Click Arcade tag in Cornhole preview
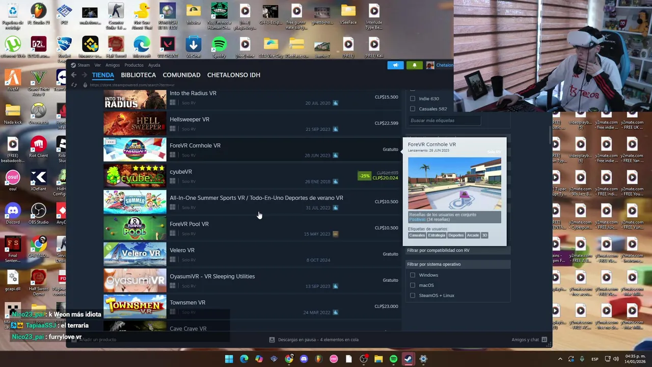 coord(473,235)
